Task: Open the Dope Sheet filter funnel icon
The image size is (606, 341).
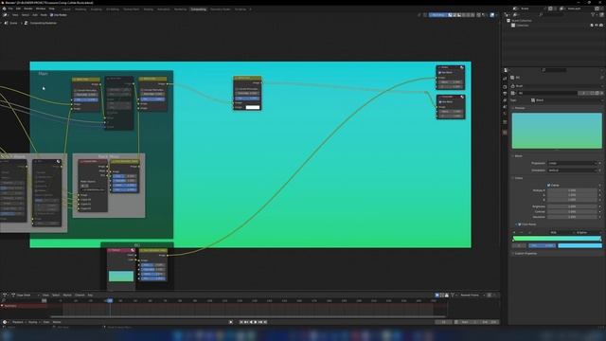Action: coord(453,295)
